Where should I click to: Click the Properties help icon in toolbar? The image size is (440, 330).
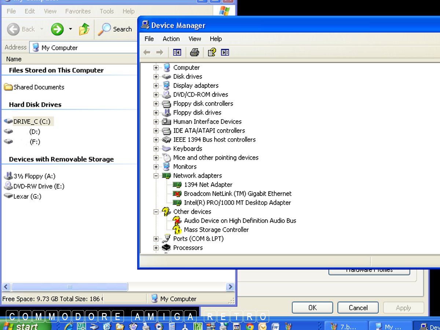pos(212,52)
